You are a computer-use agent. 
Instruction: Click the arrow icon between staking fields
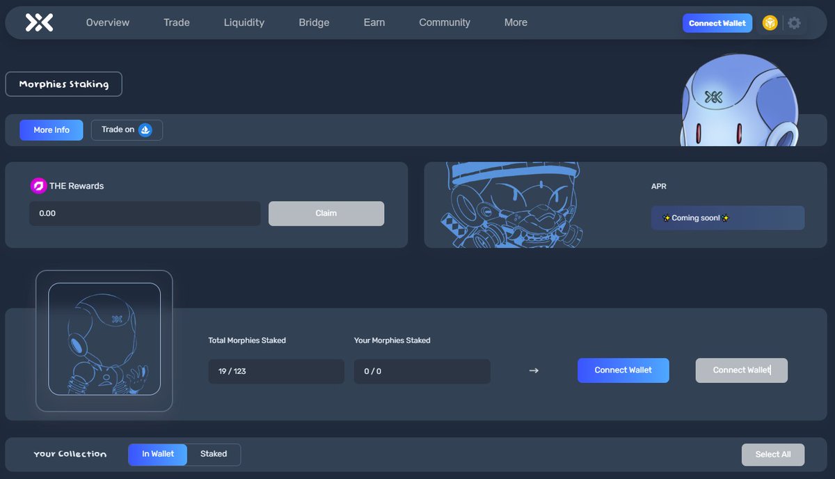[x=534, y=370]
